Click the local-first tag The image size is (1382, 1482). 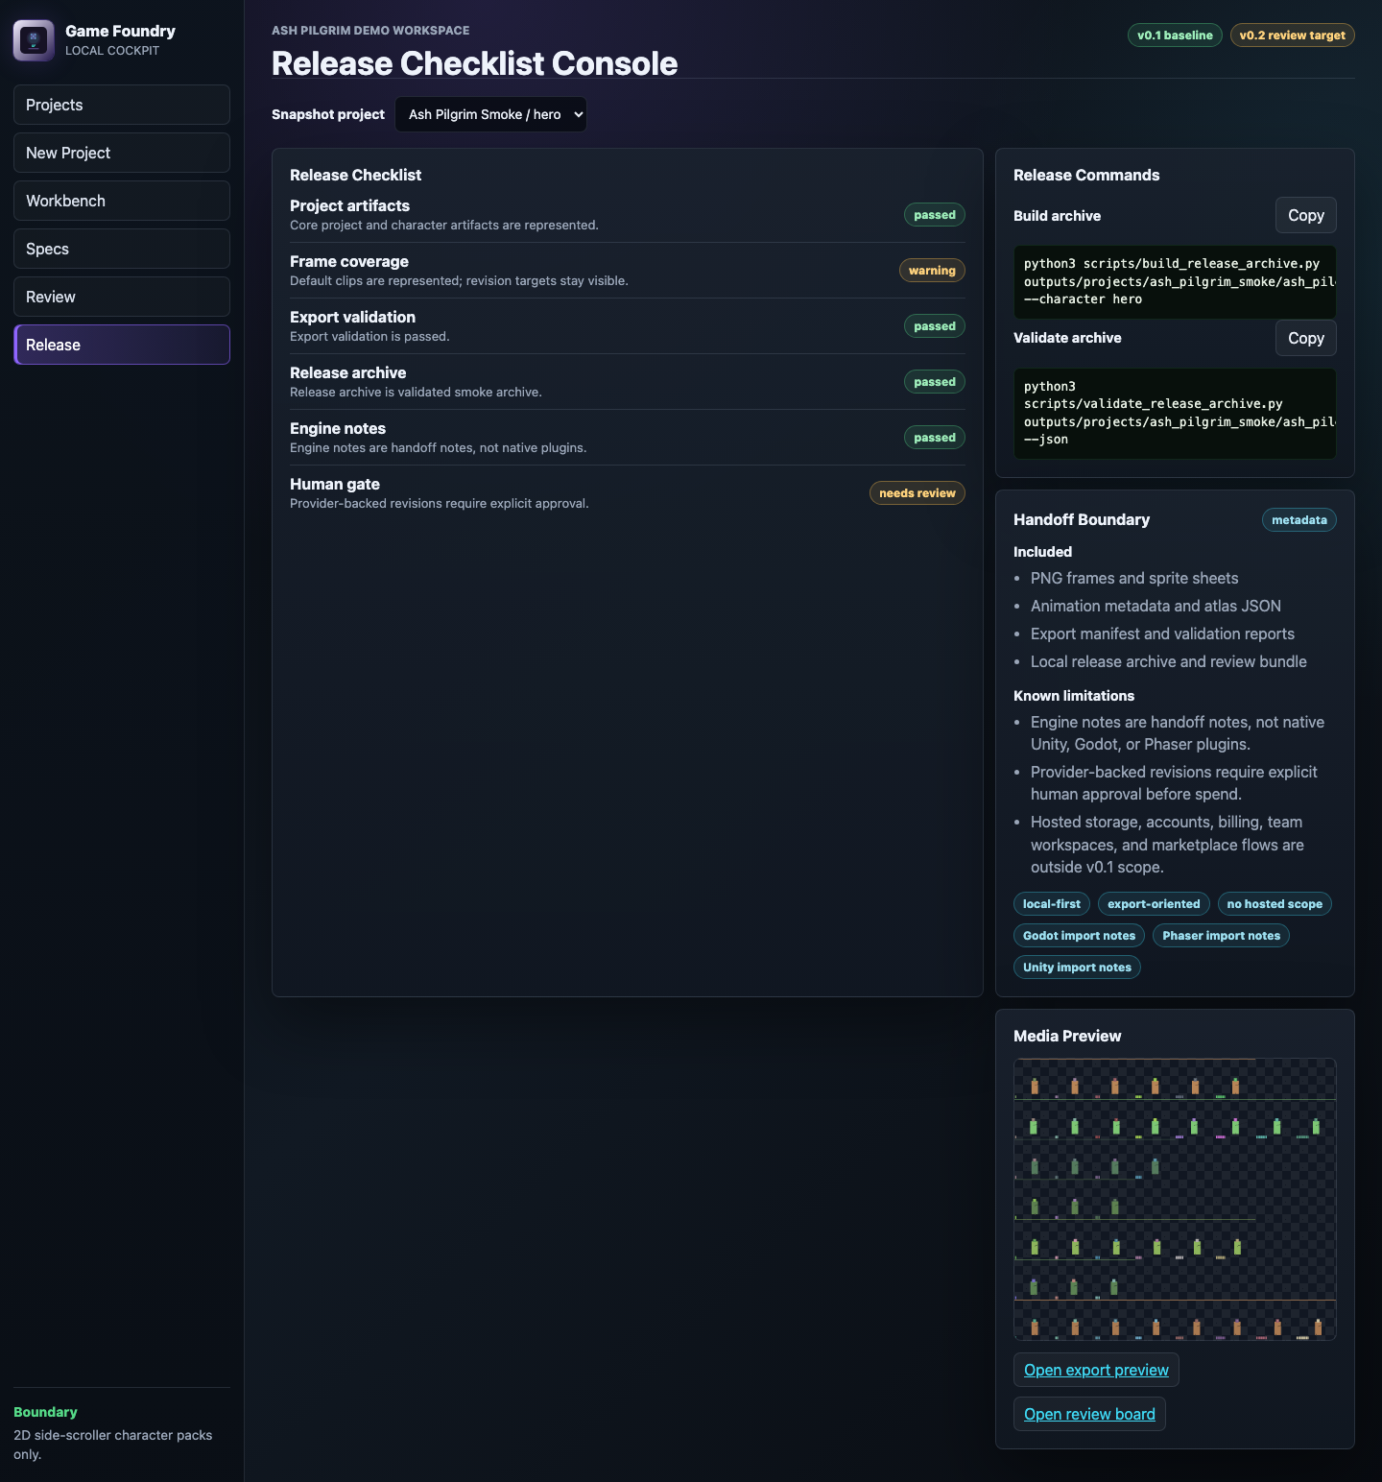pyautogui.click(x=1051, y=904)
